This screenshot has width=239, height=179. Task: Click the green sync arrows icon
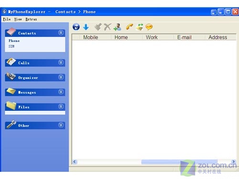point(140,27)
